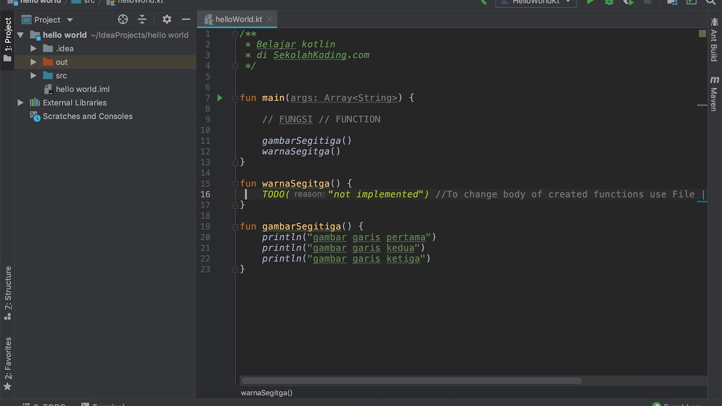
Task: Click the editor horizontal scrollbar
Action: 412,381
